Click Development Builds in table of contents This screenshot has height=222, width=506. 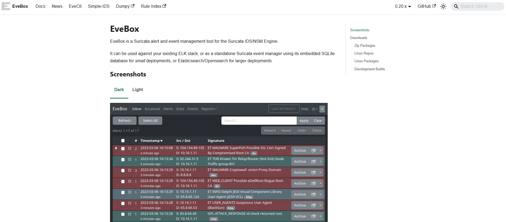[369, 69]
